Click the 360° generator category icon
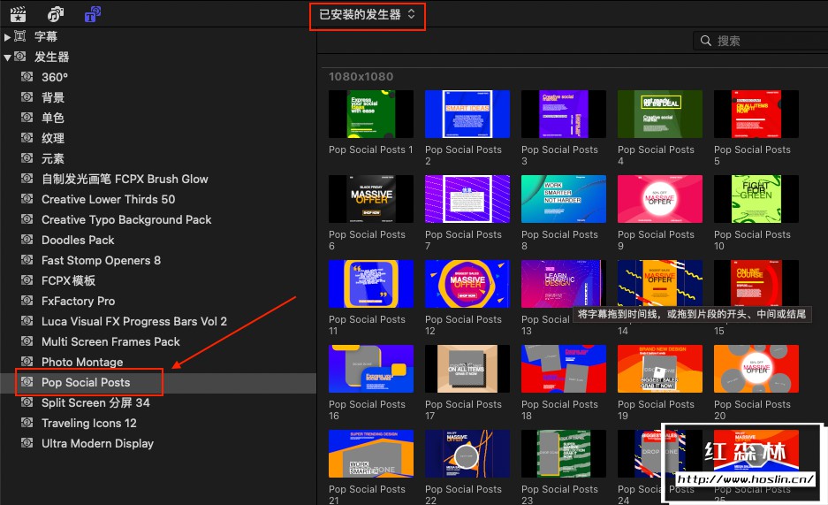 point(27,77)
